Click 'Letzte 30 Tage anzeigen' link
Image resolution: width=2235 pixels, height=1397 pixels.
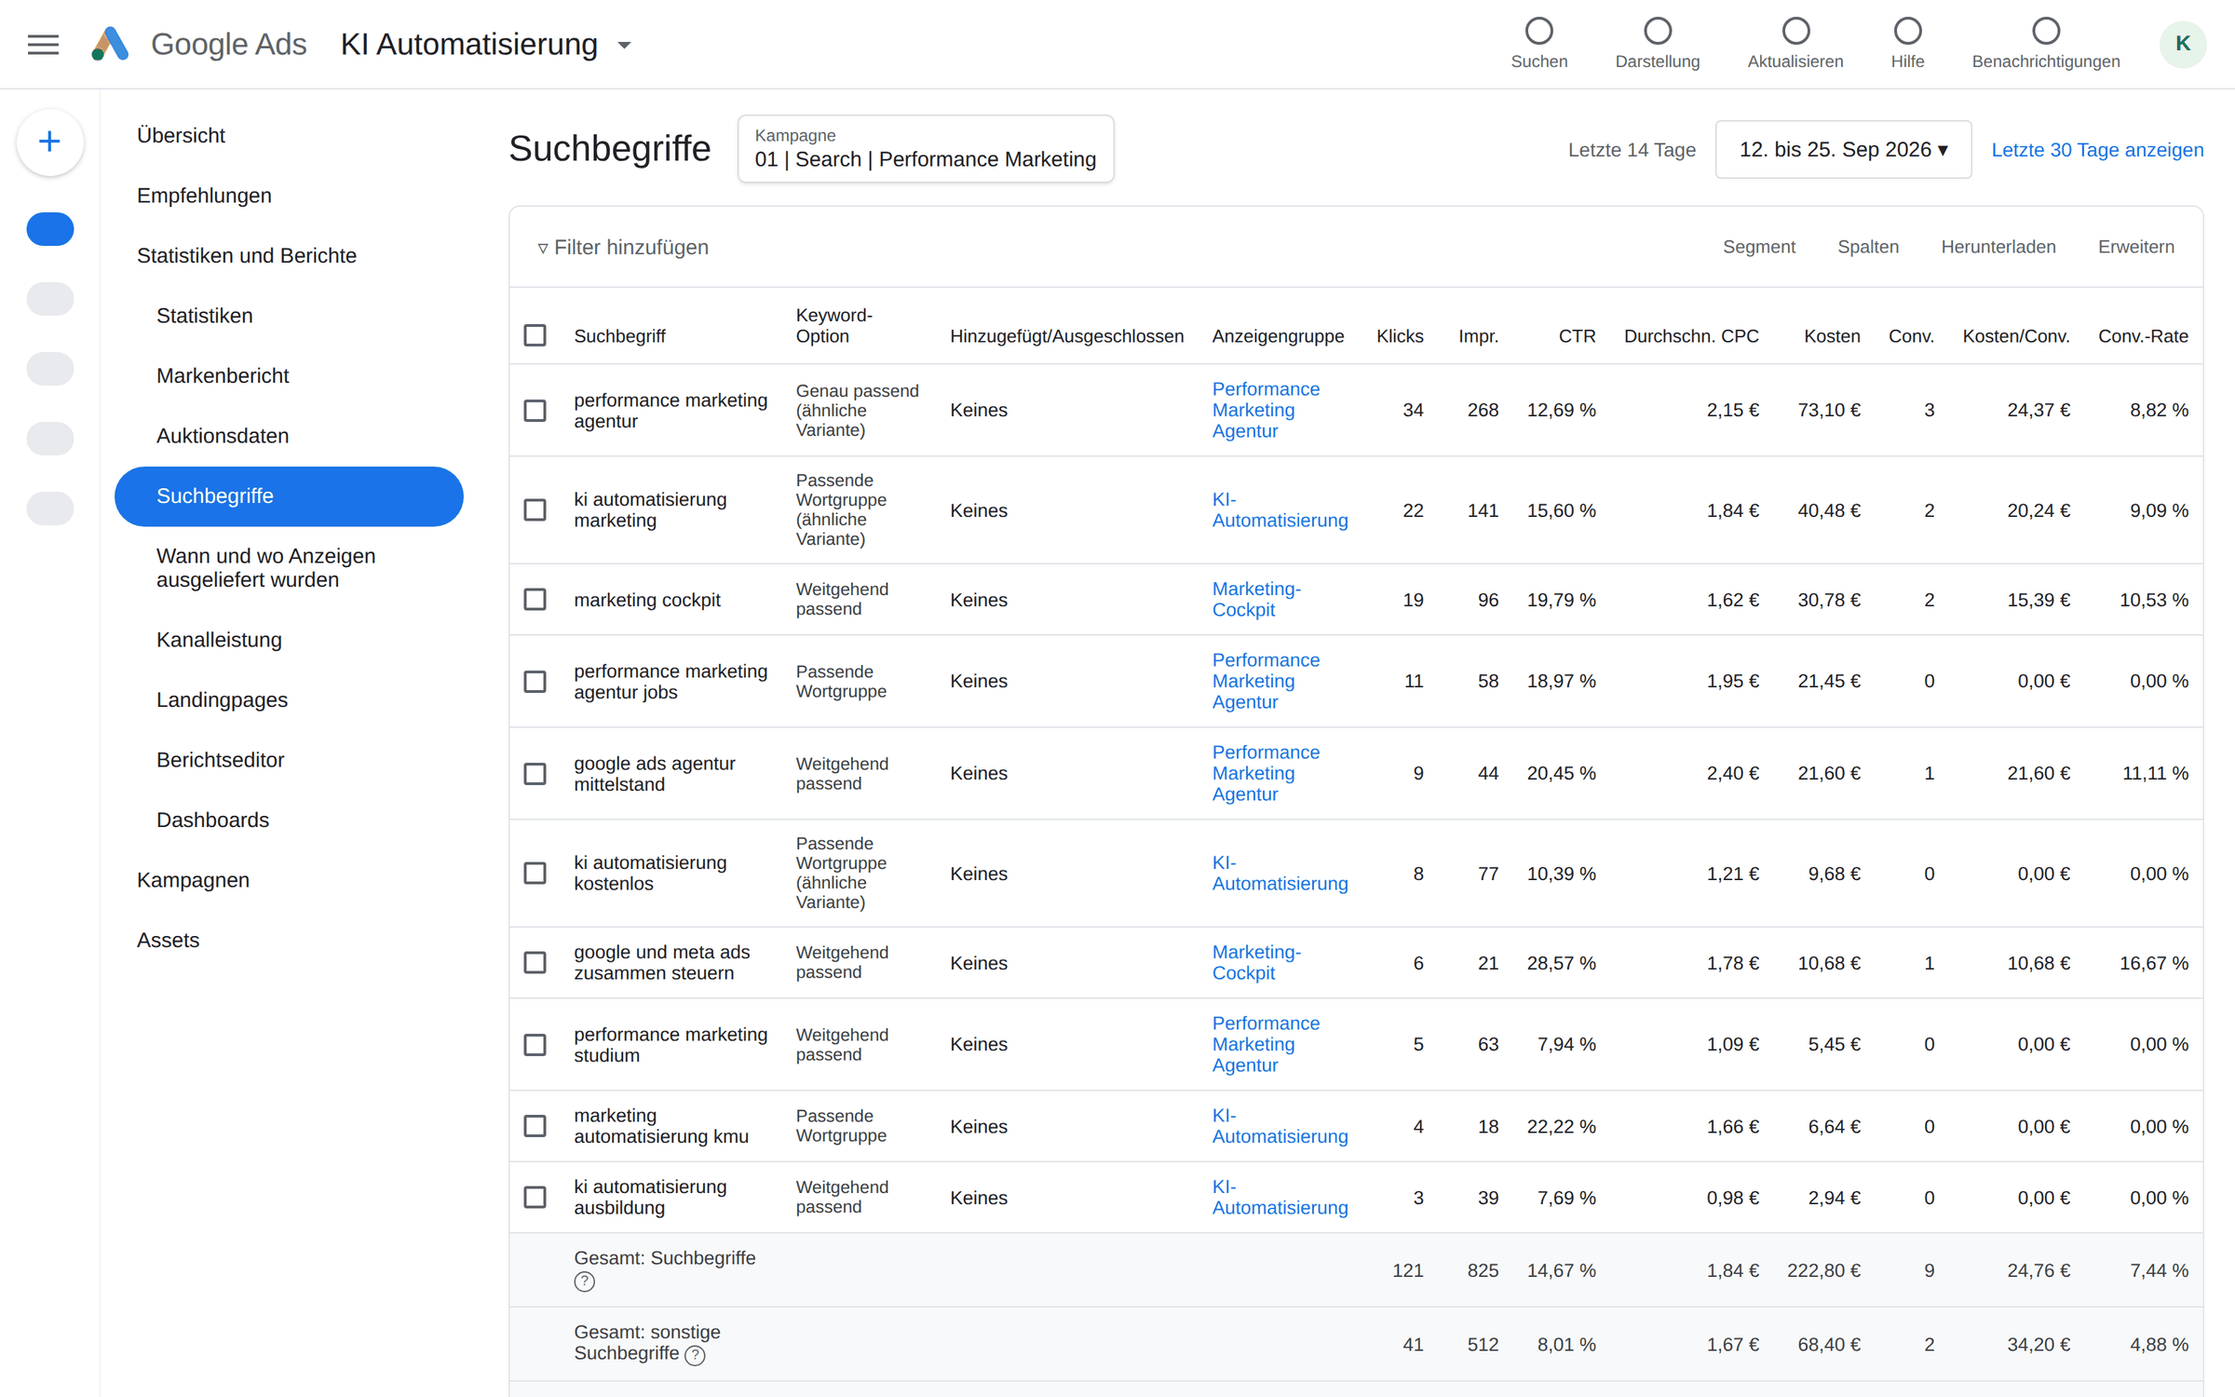[2097, 150]
